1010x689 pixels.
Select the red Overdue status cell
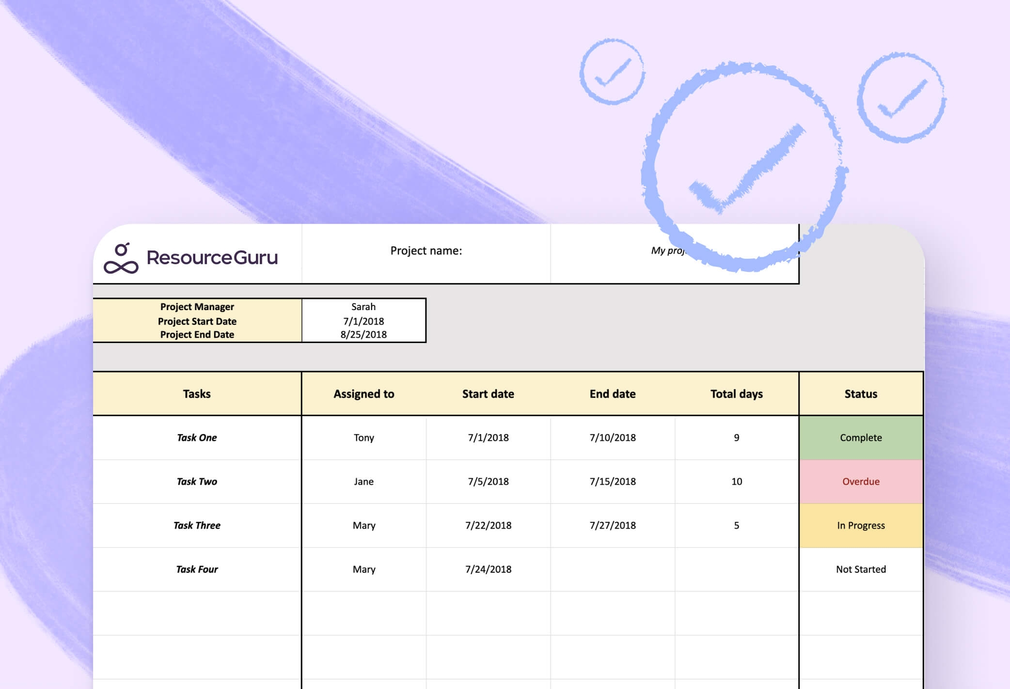point(861,482)
